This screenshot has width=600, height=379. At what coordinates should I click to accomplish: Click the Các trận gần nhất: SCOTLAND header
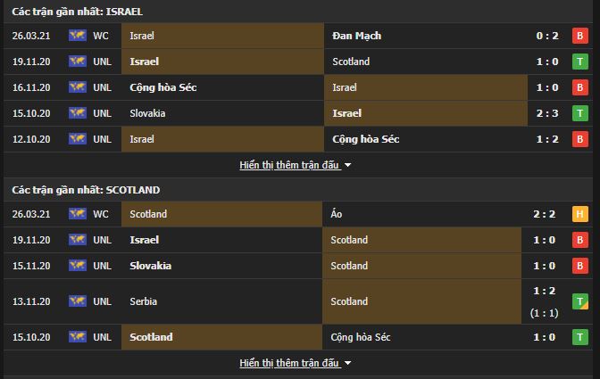coord(86,190)
